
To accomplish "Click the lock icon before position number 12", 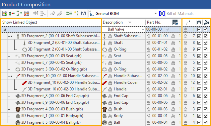I will tap(185, 82).
